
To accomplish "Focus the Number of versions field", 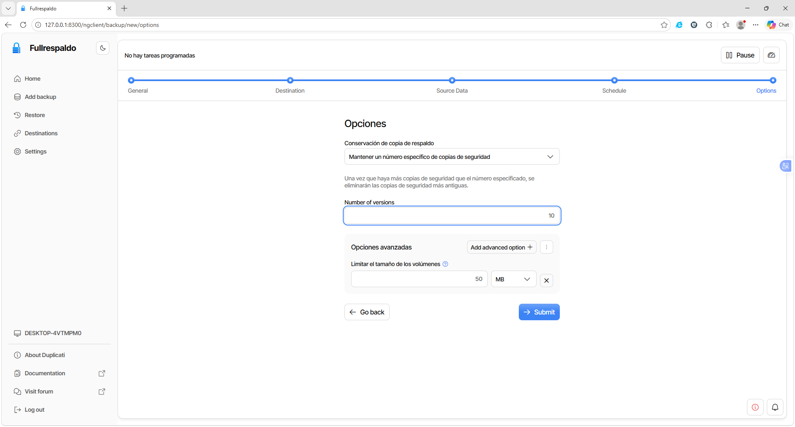I will coord(452,216).
